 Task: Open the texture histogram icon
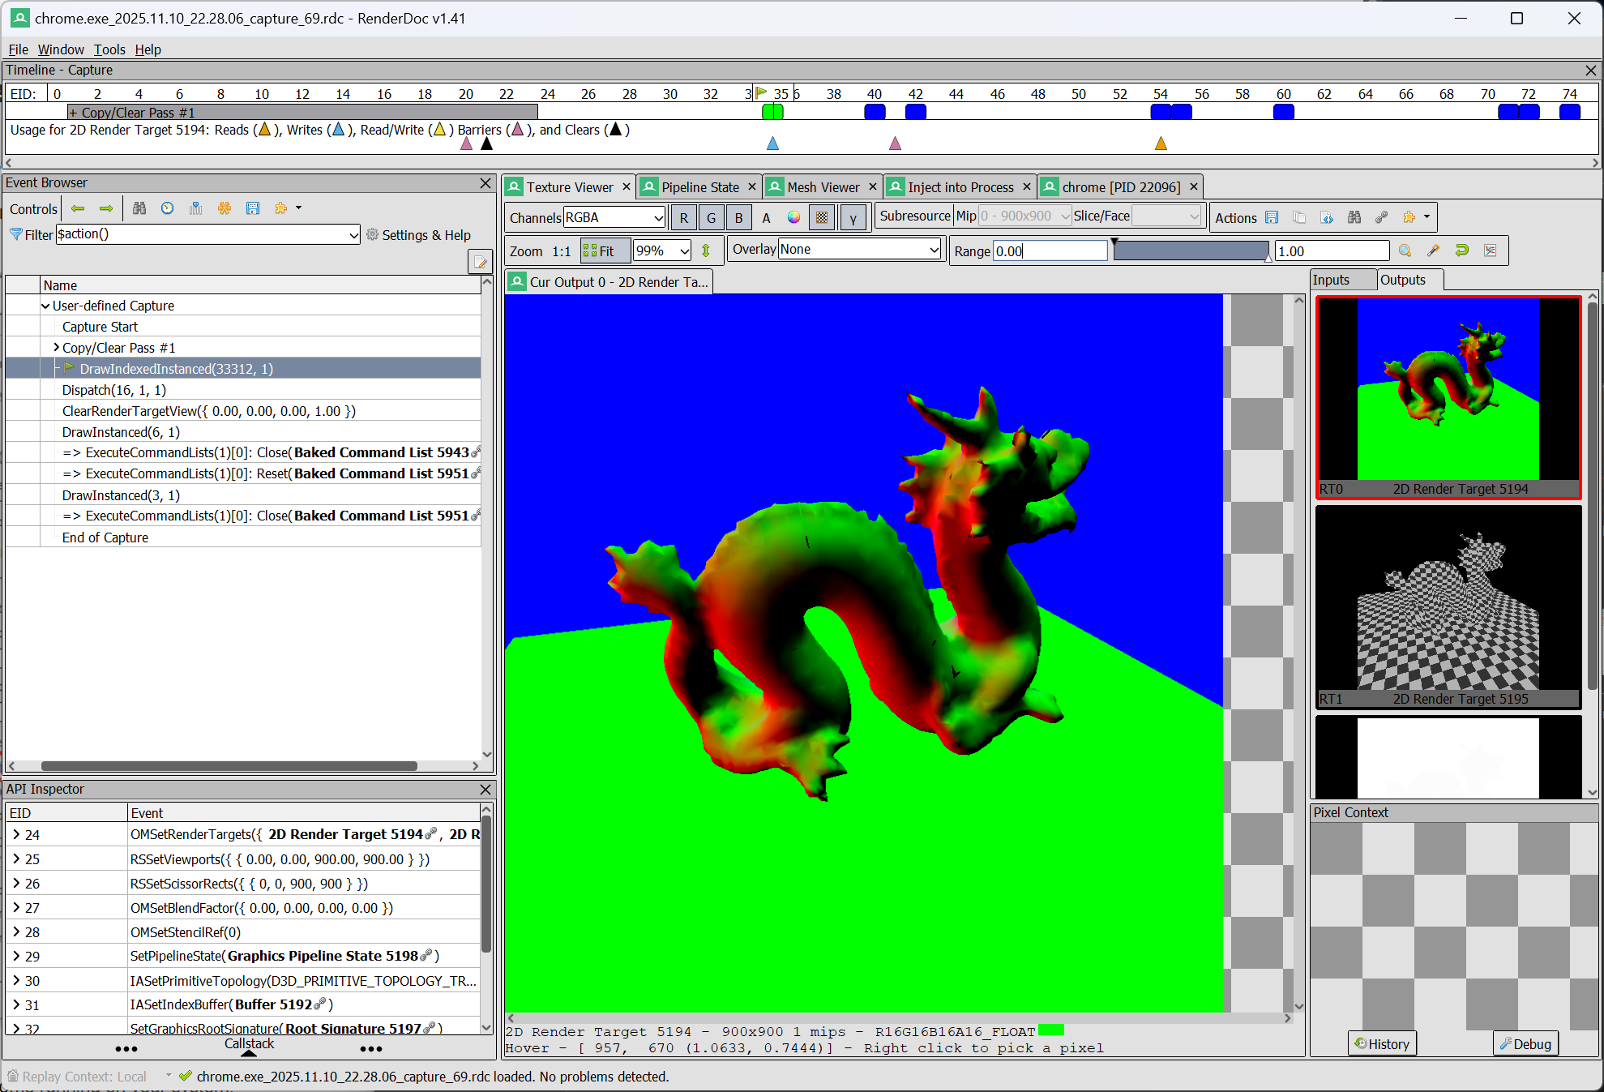click(1490, 251)
